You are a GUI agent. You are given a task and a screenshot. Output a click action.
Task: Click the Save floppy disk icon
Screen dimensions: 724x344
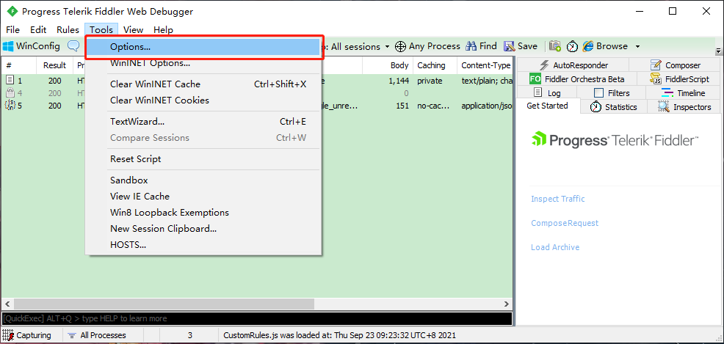[x=509, y=46]
